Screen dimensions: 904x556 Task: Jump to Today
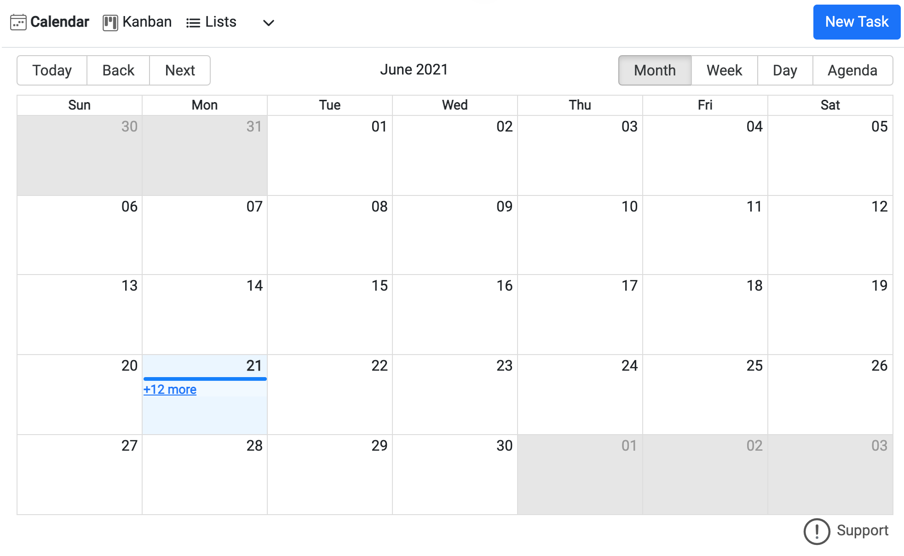(x=52, y=70)
